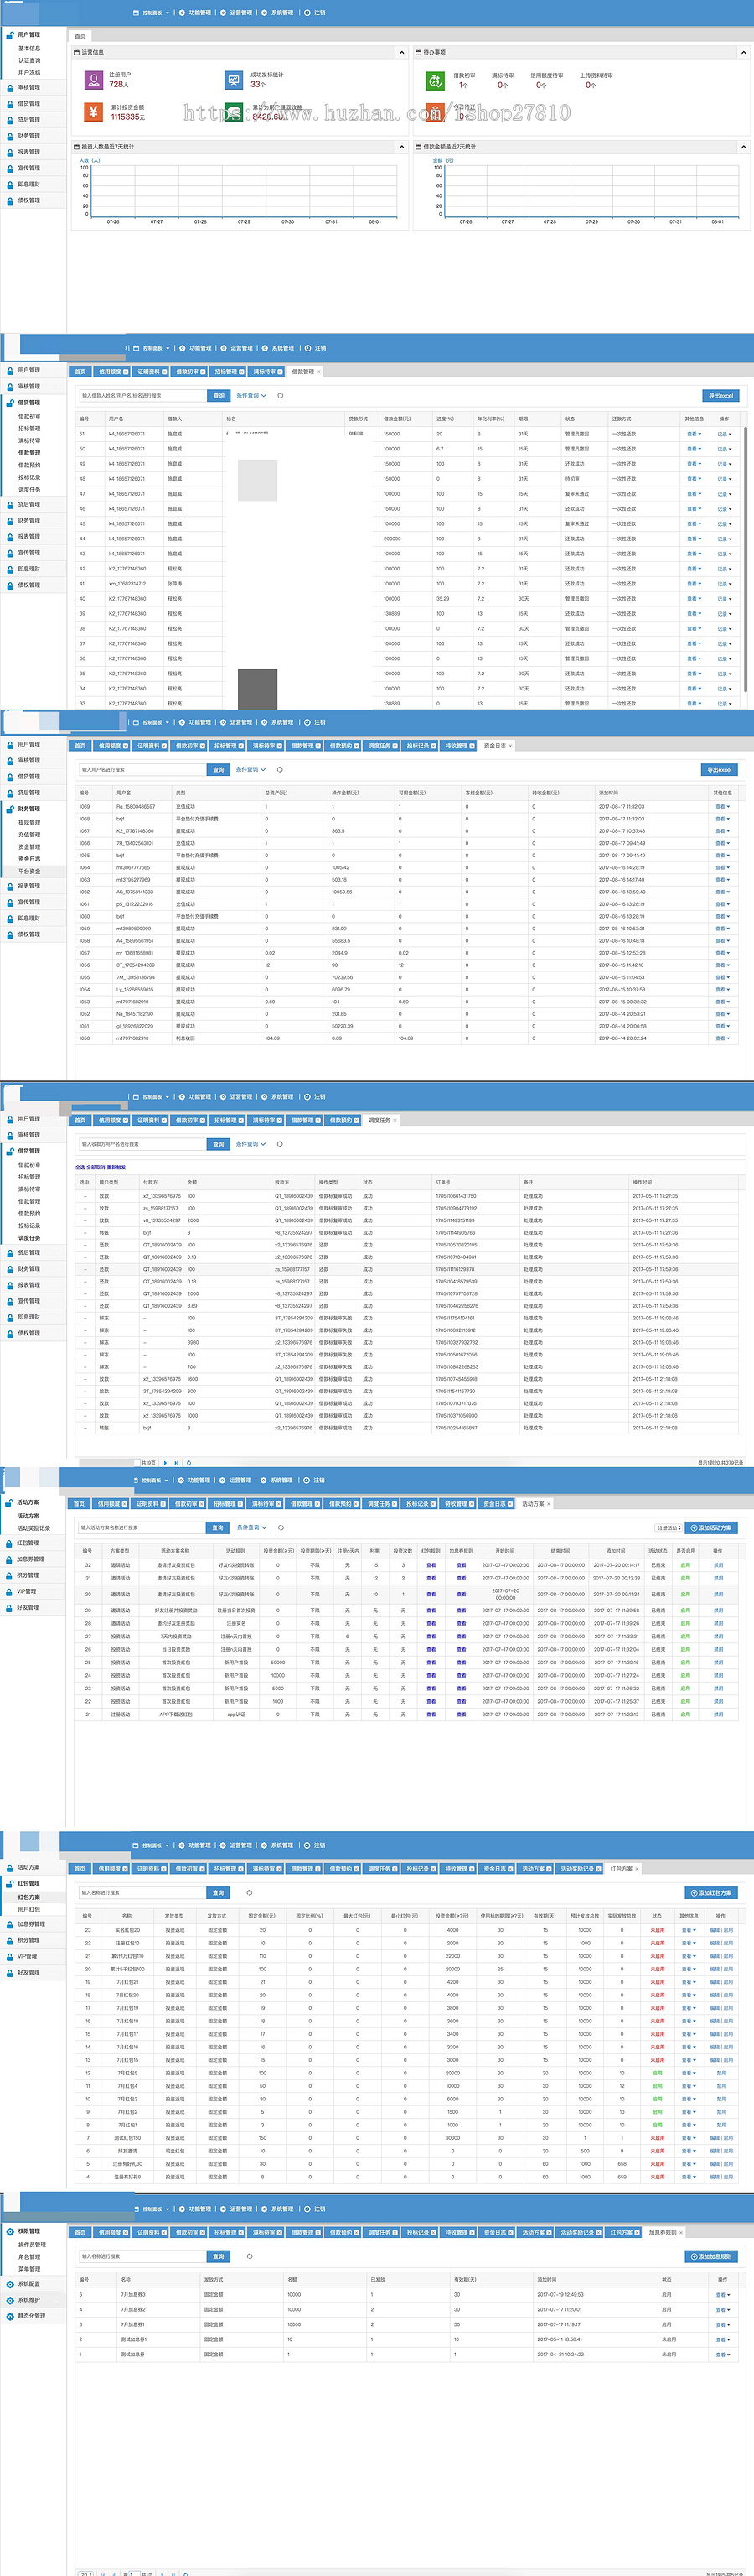Collapse the 待办事项 panel chevron

(743, 52)
